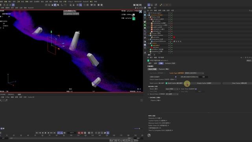Toggle checkbox above Only in Same System
252x142 pixels.
tap(176, 77)
